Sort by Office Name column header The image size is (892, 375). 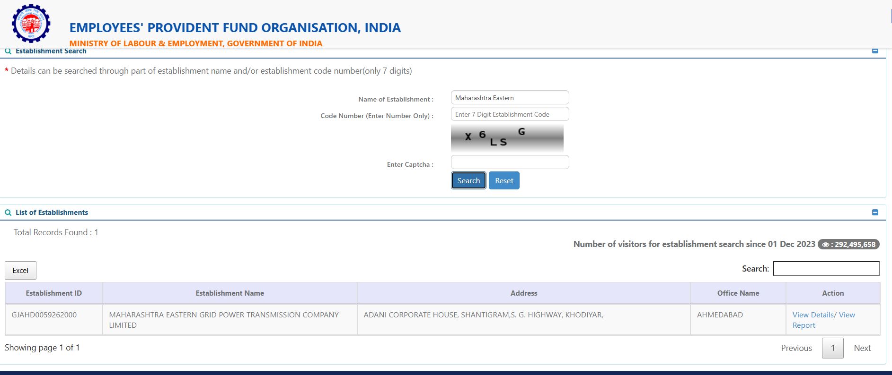tap(738, 293)
